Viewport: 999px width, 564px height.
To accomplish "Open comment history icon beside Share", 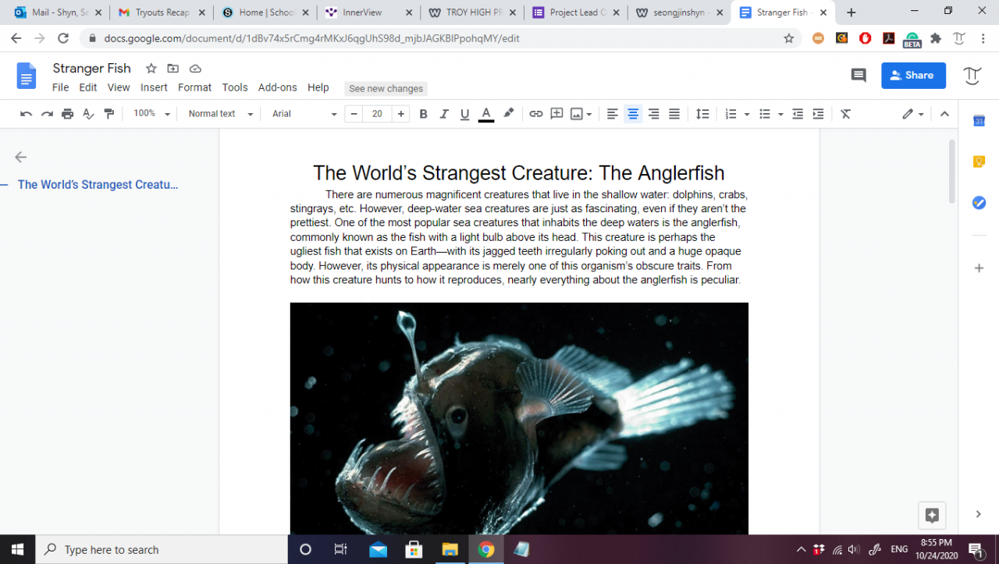I will tap(859, 76).
